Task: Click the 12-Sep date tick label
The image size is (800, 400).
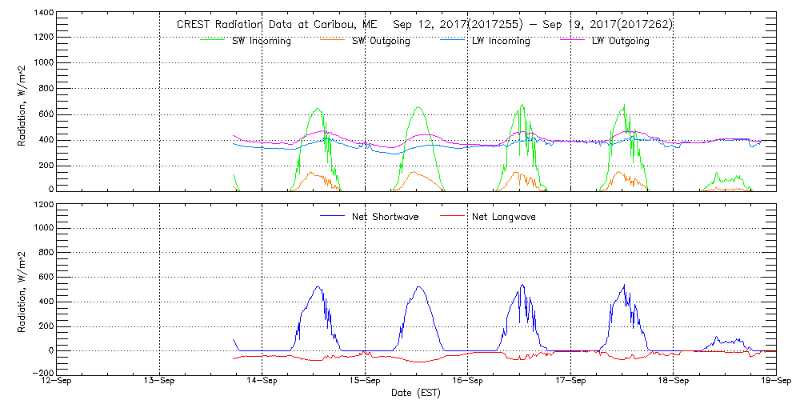Action: [58, 382]
